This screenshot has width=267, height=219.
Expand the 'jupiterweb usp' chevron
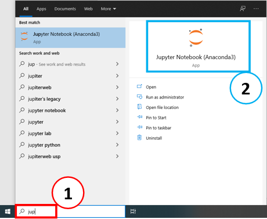[x=117, y=156]
